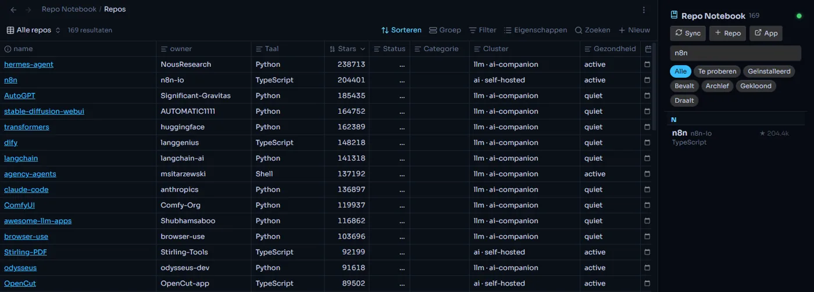Viewport: 814px width, 292px height.
Task: Open the hermes-agent repo link
Action: [x=28, y=64]
